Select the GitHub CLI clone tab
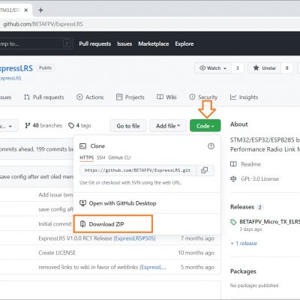The height and width of the screenshot is (300, 300). tap(119, 157)
